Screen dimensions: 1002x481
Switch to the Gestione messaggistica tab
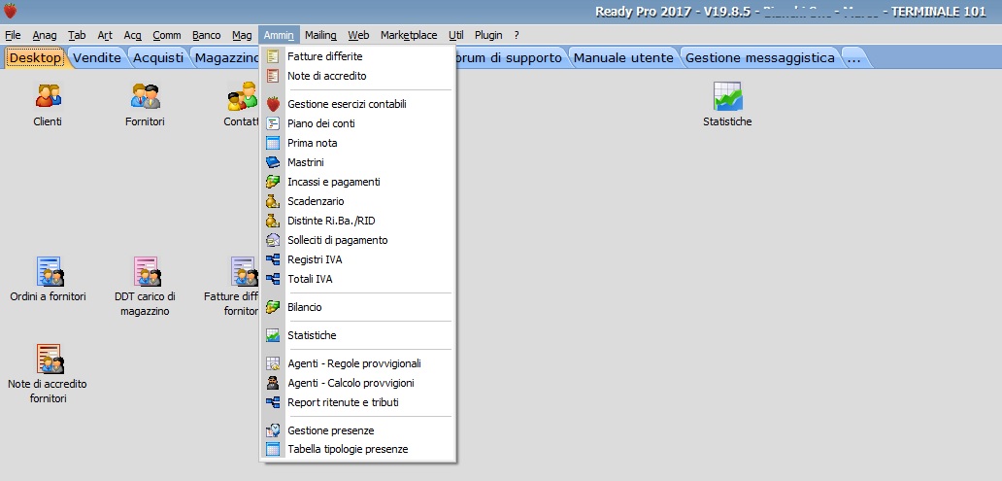[760, 57]
